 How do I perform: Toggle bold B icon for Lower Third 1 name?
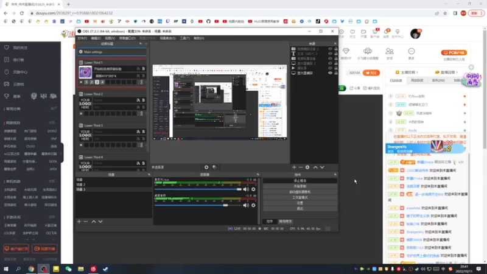[x=144, y=69]
